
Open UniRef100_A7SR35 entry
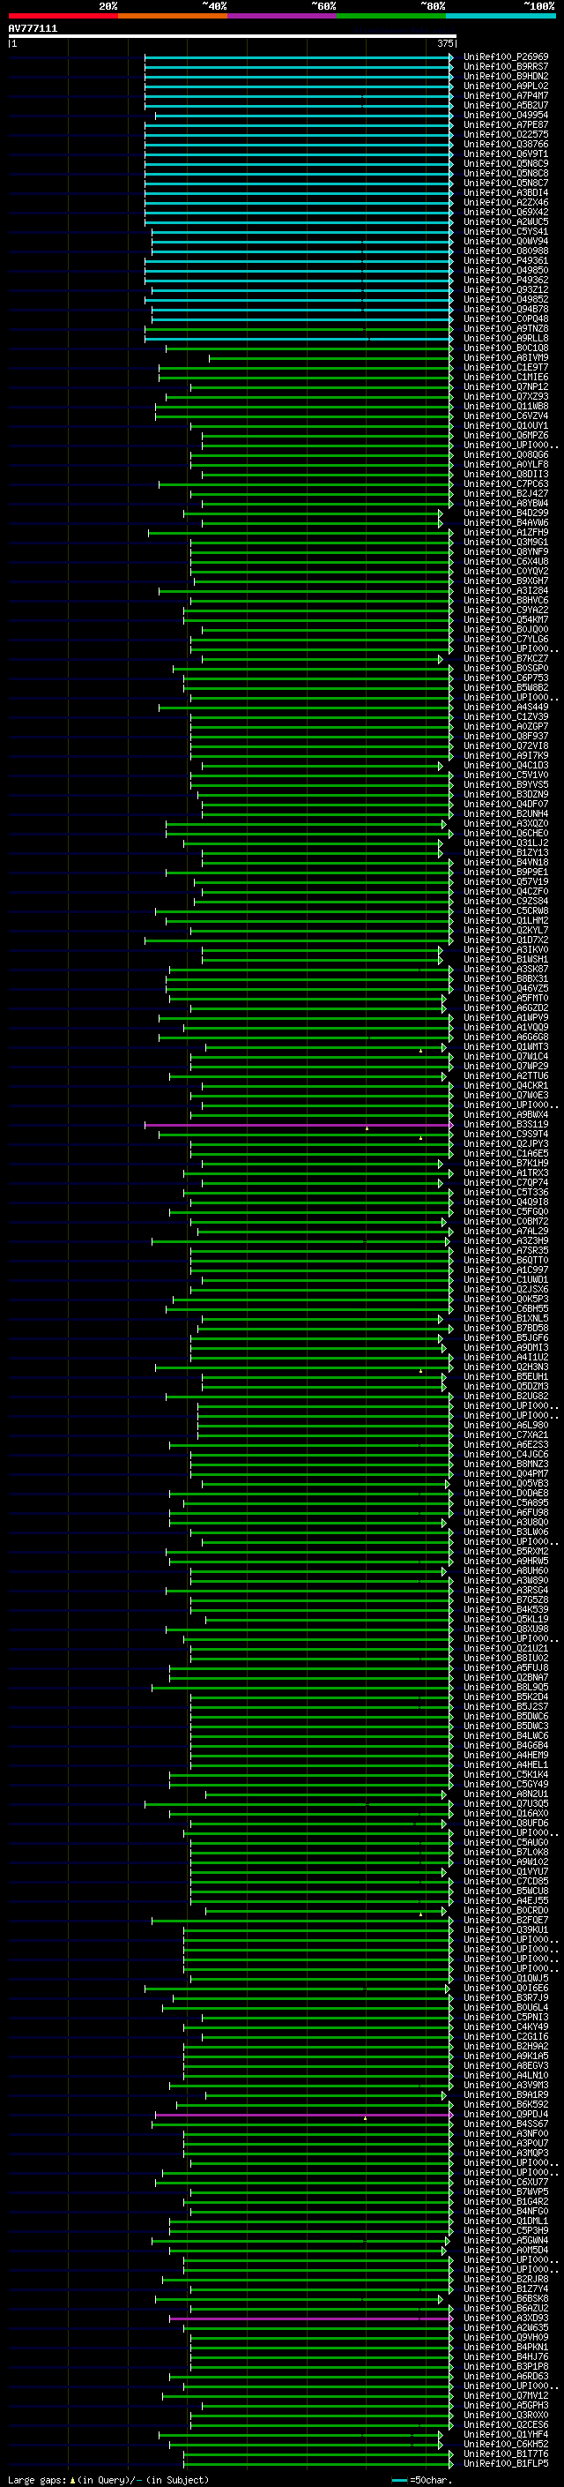(x=506, y=1250)
